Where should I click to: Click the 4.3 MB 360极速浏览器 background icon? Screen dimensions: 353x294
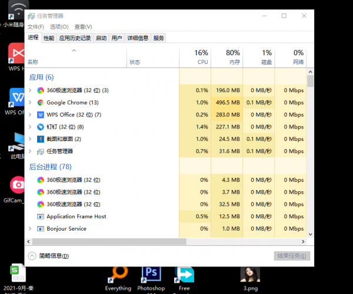click(41, 180)
